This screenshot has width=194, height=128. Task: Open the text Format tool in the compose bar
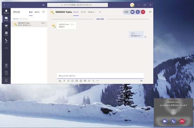pyautogui.click(x=60, y=81)
